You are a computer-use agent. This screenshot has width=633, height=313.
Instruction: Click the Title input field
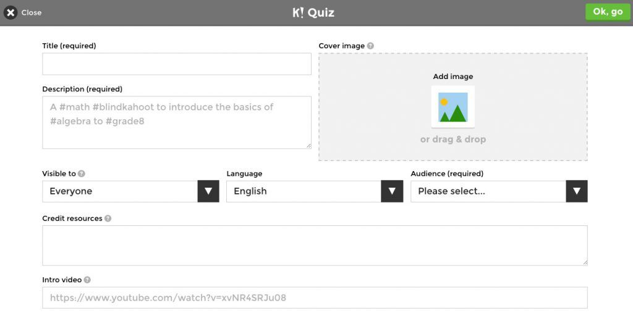(177, 64)
